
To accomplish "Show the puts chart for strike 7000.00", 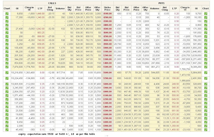I will (x=206, y=130).
